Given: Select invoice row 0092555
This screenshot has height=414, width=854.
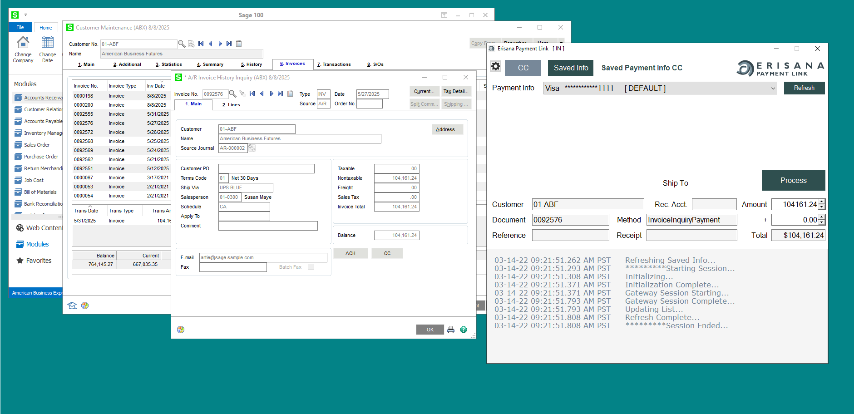Looking at the screenshot, I should pos(121,114).
